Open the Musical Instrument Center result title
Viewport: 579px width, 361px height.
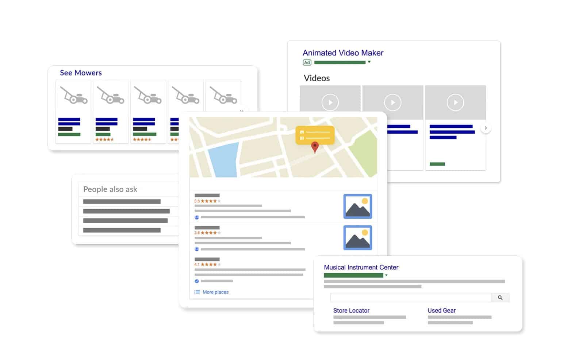point(361,267)
